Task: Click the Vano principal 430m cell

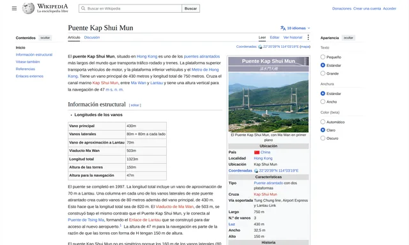Action: pyautogui.click(x=146, y=126)
